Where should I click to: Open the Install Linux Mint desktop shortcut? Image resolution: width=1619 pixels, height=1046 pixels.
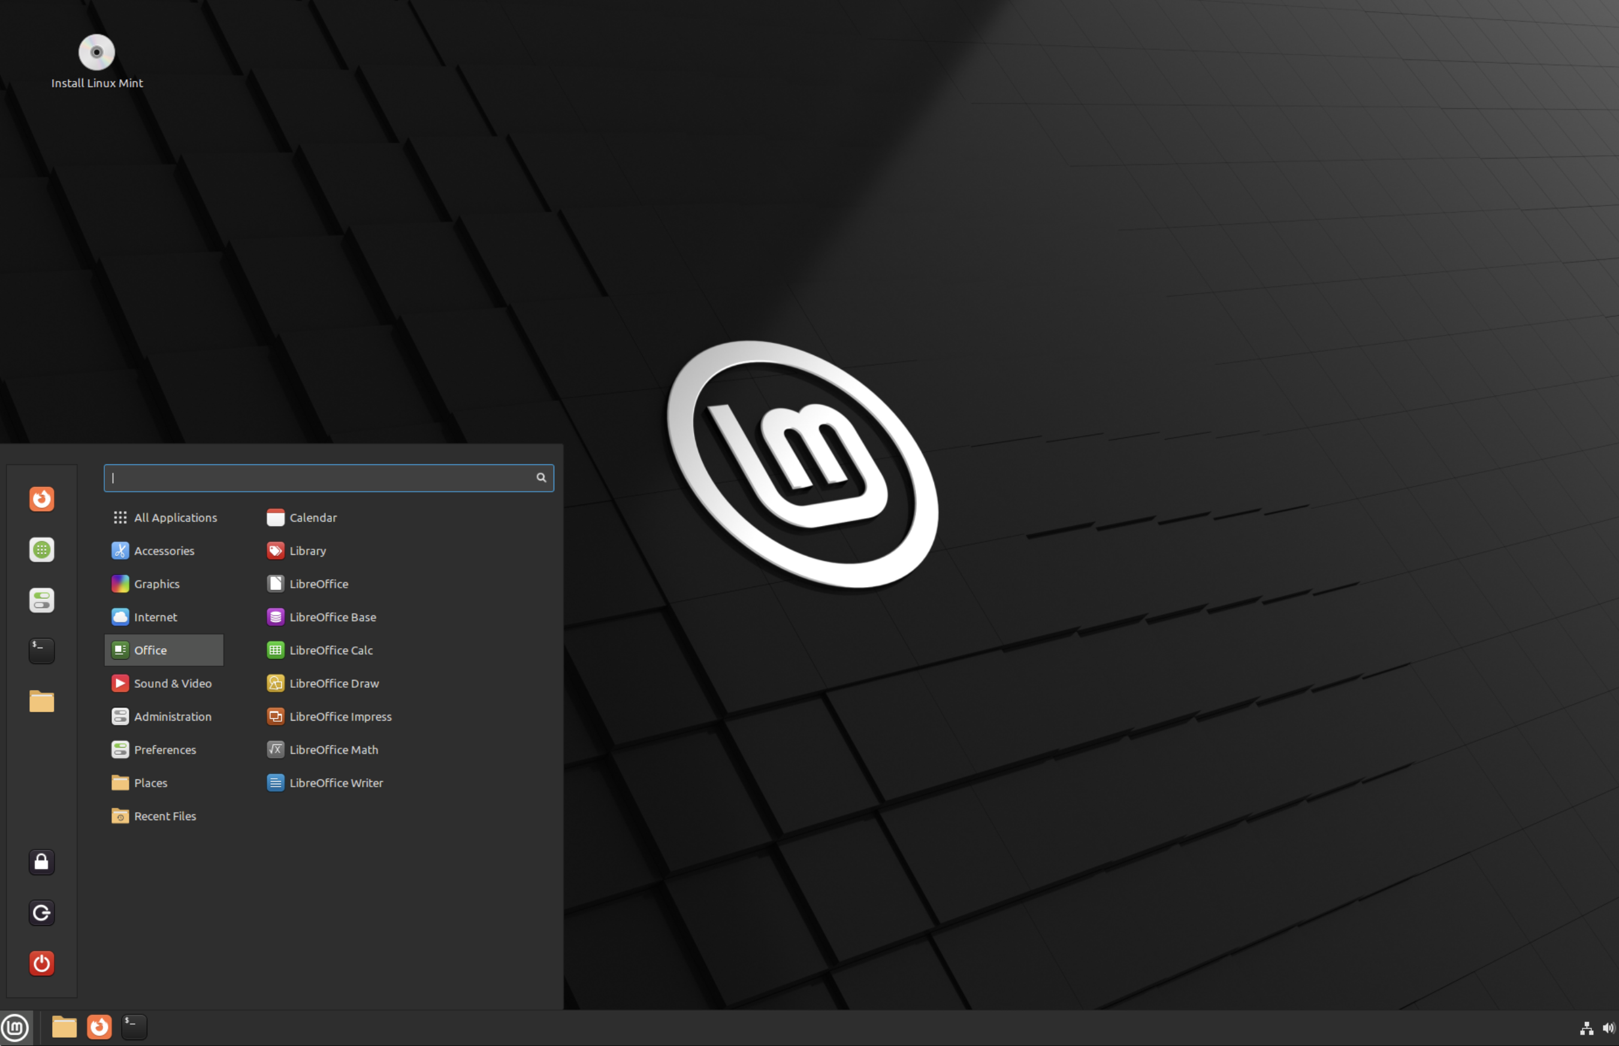[x=96, y=52]
